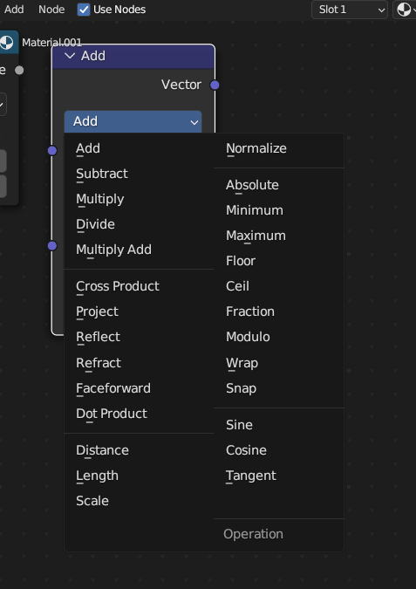Click the gray socket on the left node
This screenshot has height=589, width=416.
(x=19, y=71)
